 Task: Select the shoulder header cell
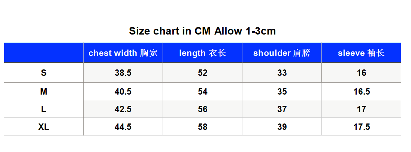282,53
